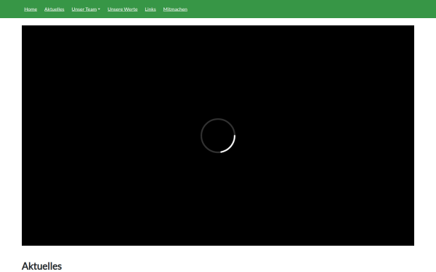This screenshot has width=436, height=272.
Task: Expand the Unser Team dropdown menu
Action: click(x=86, y=9)
